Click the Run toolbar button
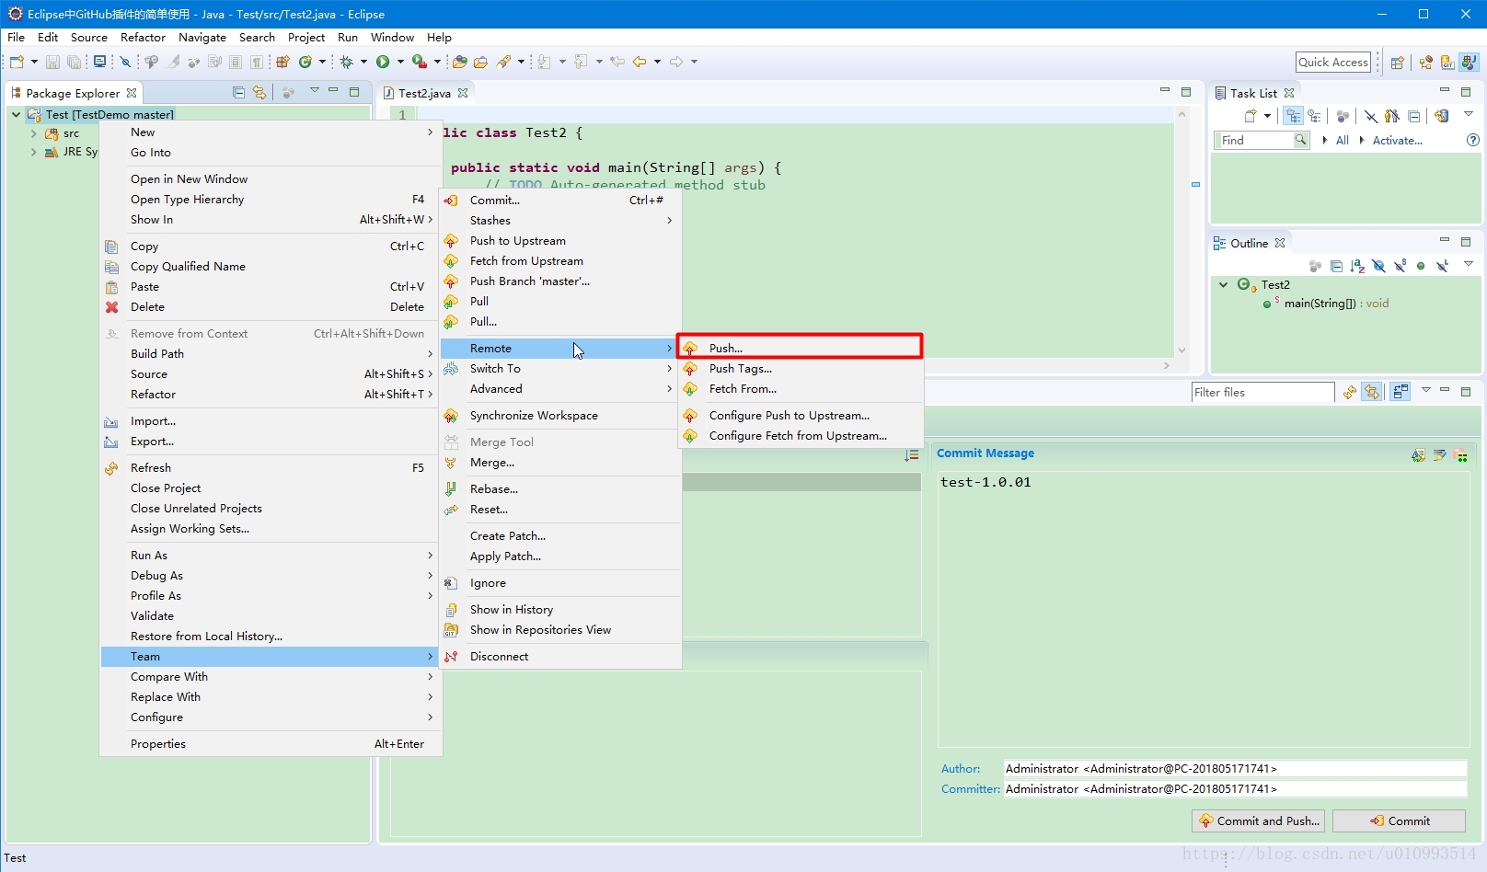 [383, 62]
